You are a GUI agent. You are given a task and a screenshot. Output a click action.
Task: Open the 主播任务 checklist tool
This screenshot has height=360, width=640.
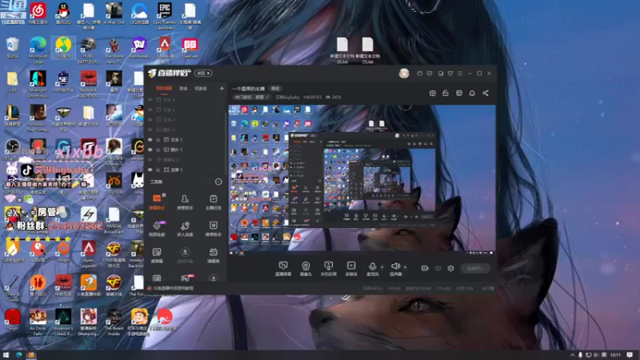coord(213,202)
